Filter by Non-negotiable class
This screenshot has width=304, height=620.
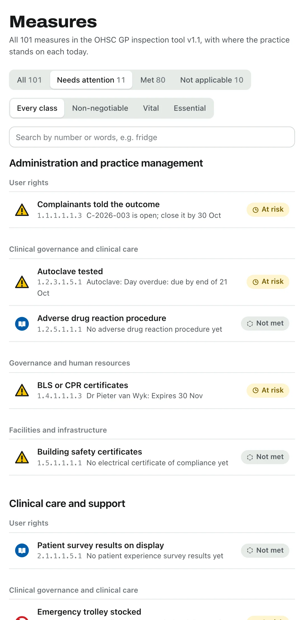pyautogui.click(x=100, y=108)
